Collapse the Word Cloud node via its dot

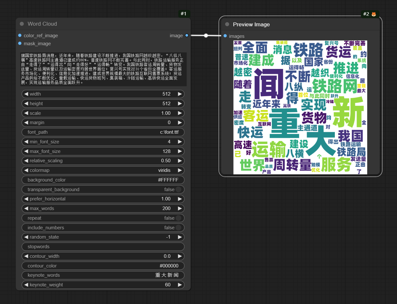[22, 24]
